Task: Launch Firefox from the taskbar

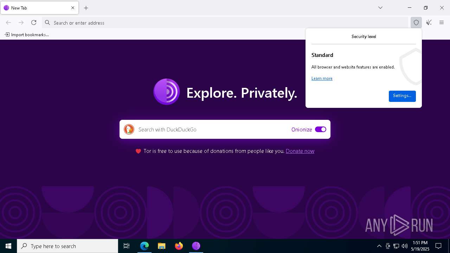Action: [x=179, y=246]
